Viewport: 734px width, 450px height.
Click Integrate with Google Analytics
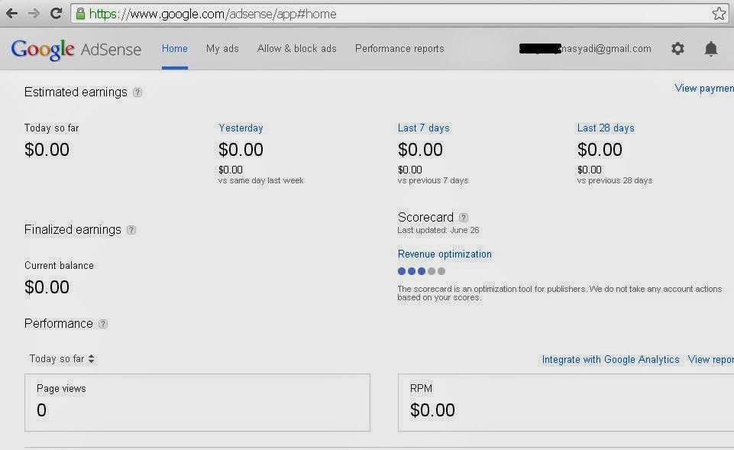click(610, 359)
